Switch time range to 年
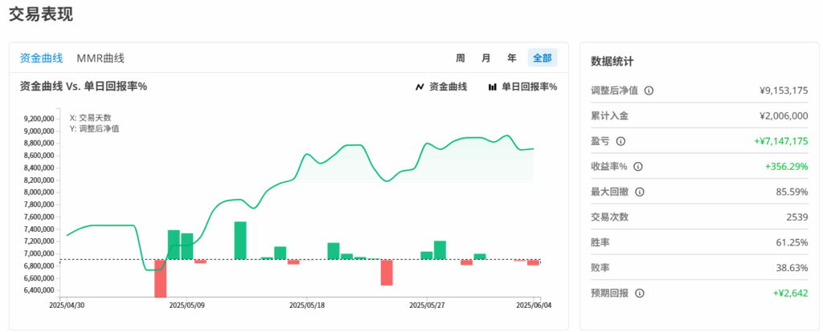 [512, 58]
